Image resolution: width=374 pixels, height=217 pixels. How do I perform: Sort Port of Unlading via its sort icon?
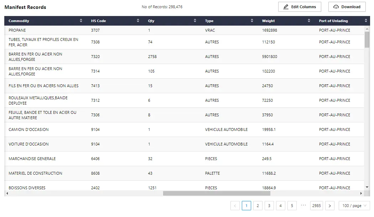tap(366, 21)
